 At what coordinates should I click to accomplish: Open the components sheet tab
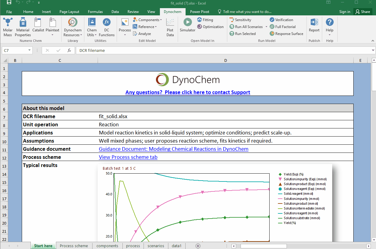107,246
